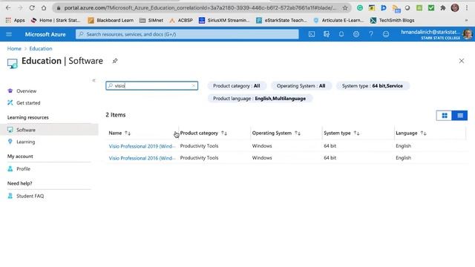Viewport: 475px width, 267px height.
Task: Open ACBSP bookmark
Action: pos(181,20)
